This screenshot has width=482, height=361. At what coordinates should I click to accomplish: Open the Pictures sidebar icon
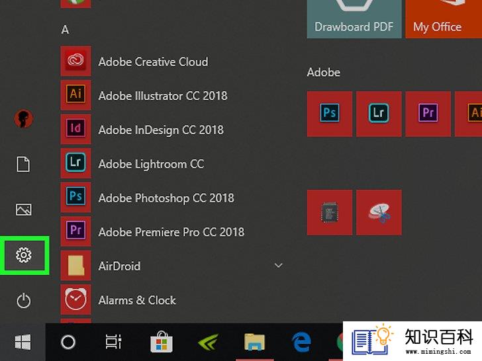click(24, 210)
